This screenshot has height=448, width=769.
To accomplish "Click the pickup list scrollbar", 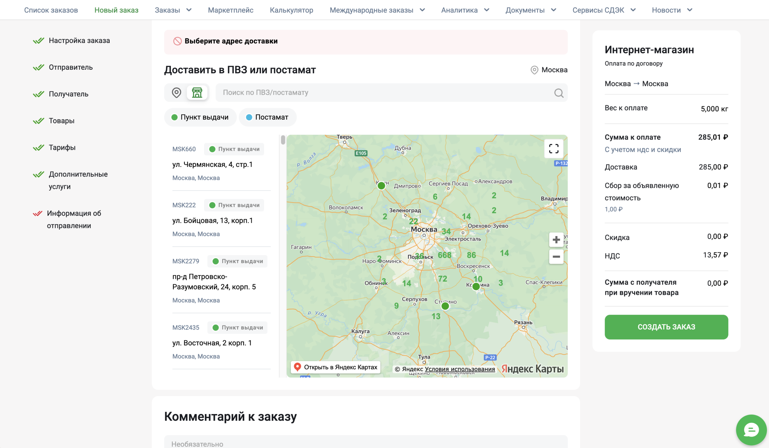I will tap(283, 140).
